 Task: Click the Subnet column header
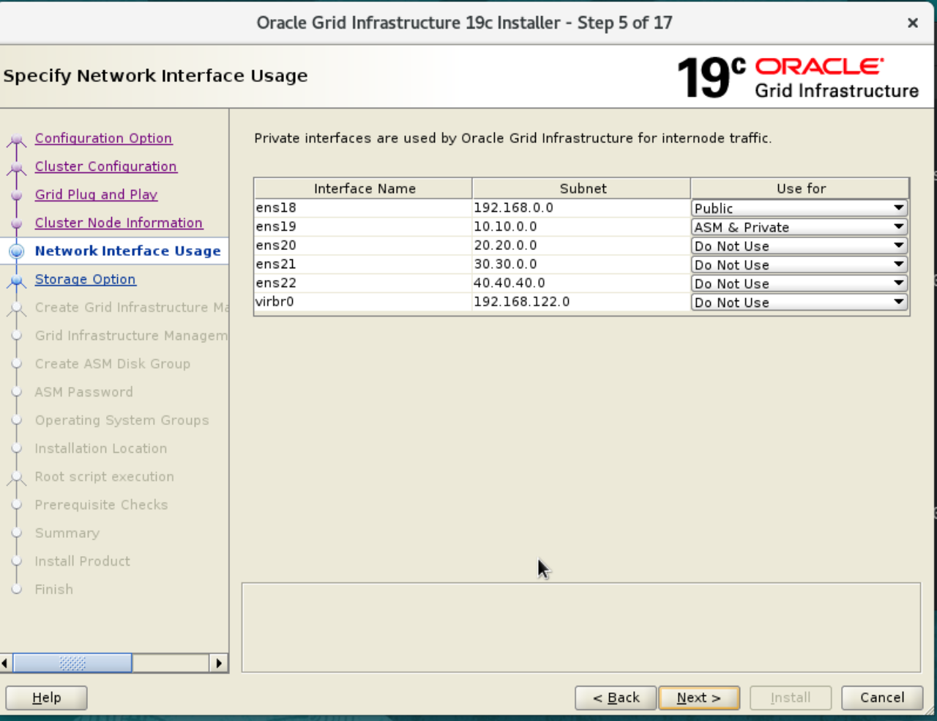coord(582,188)
